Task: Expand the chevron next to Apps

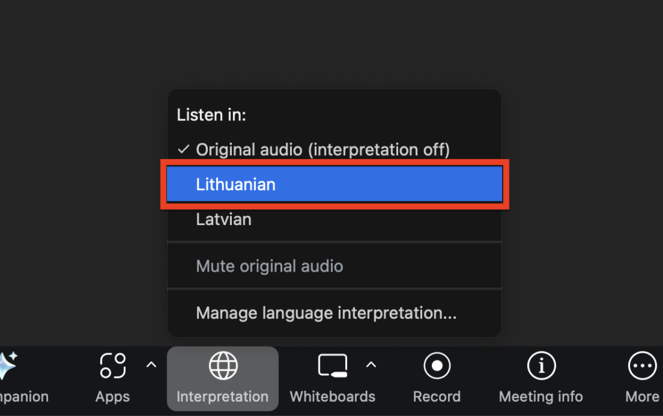Action: (x=151, y=365)
